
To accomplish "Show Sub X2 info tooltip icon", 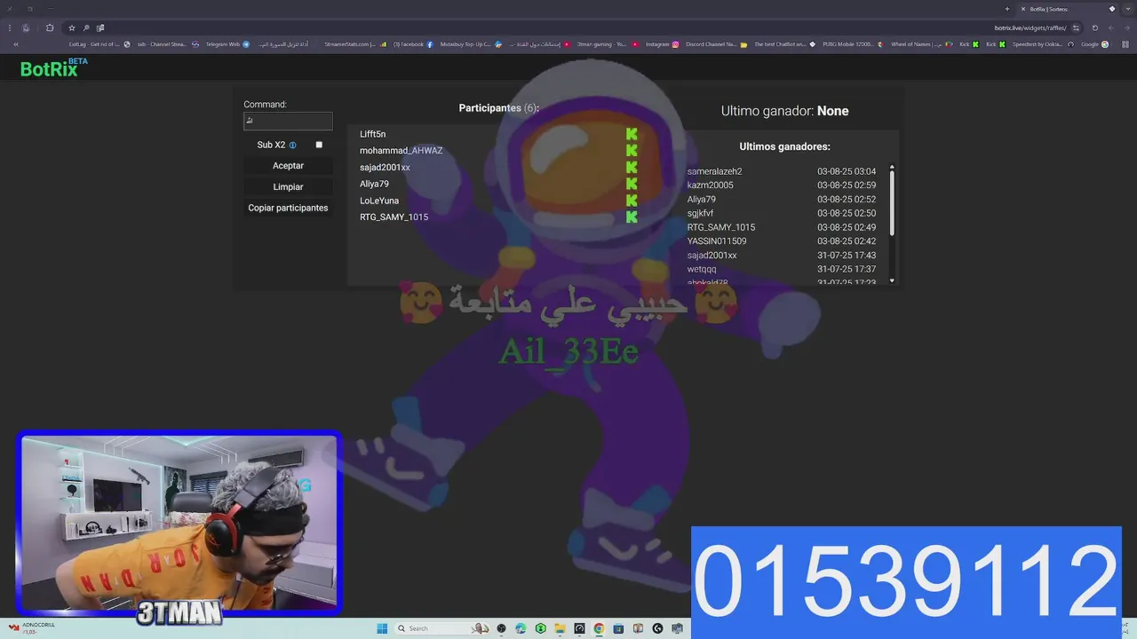I will pos(292,145).
